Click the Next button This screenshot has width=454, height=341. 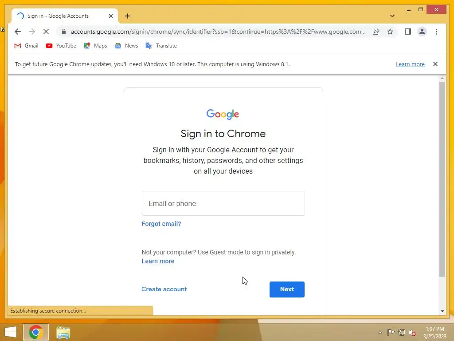pos(287,289)
